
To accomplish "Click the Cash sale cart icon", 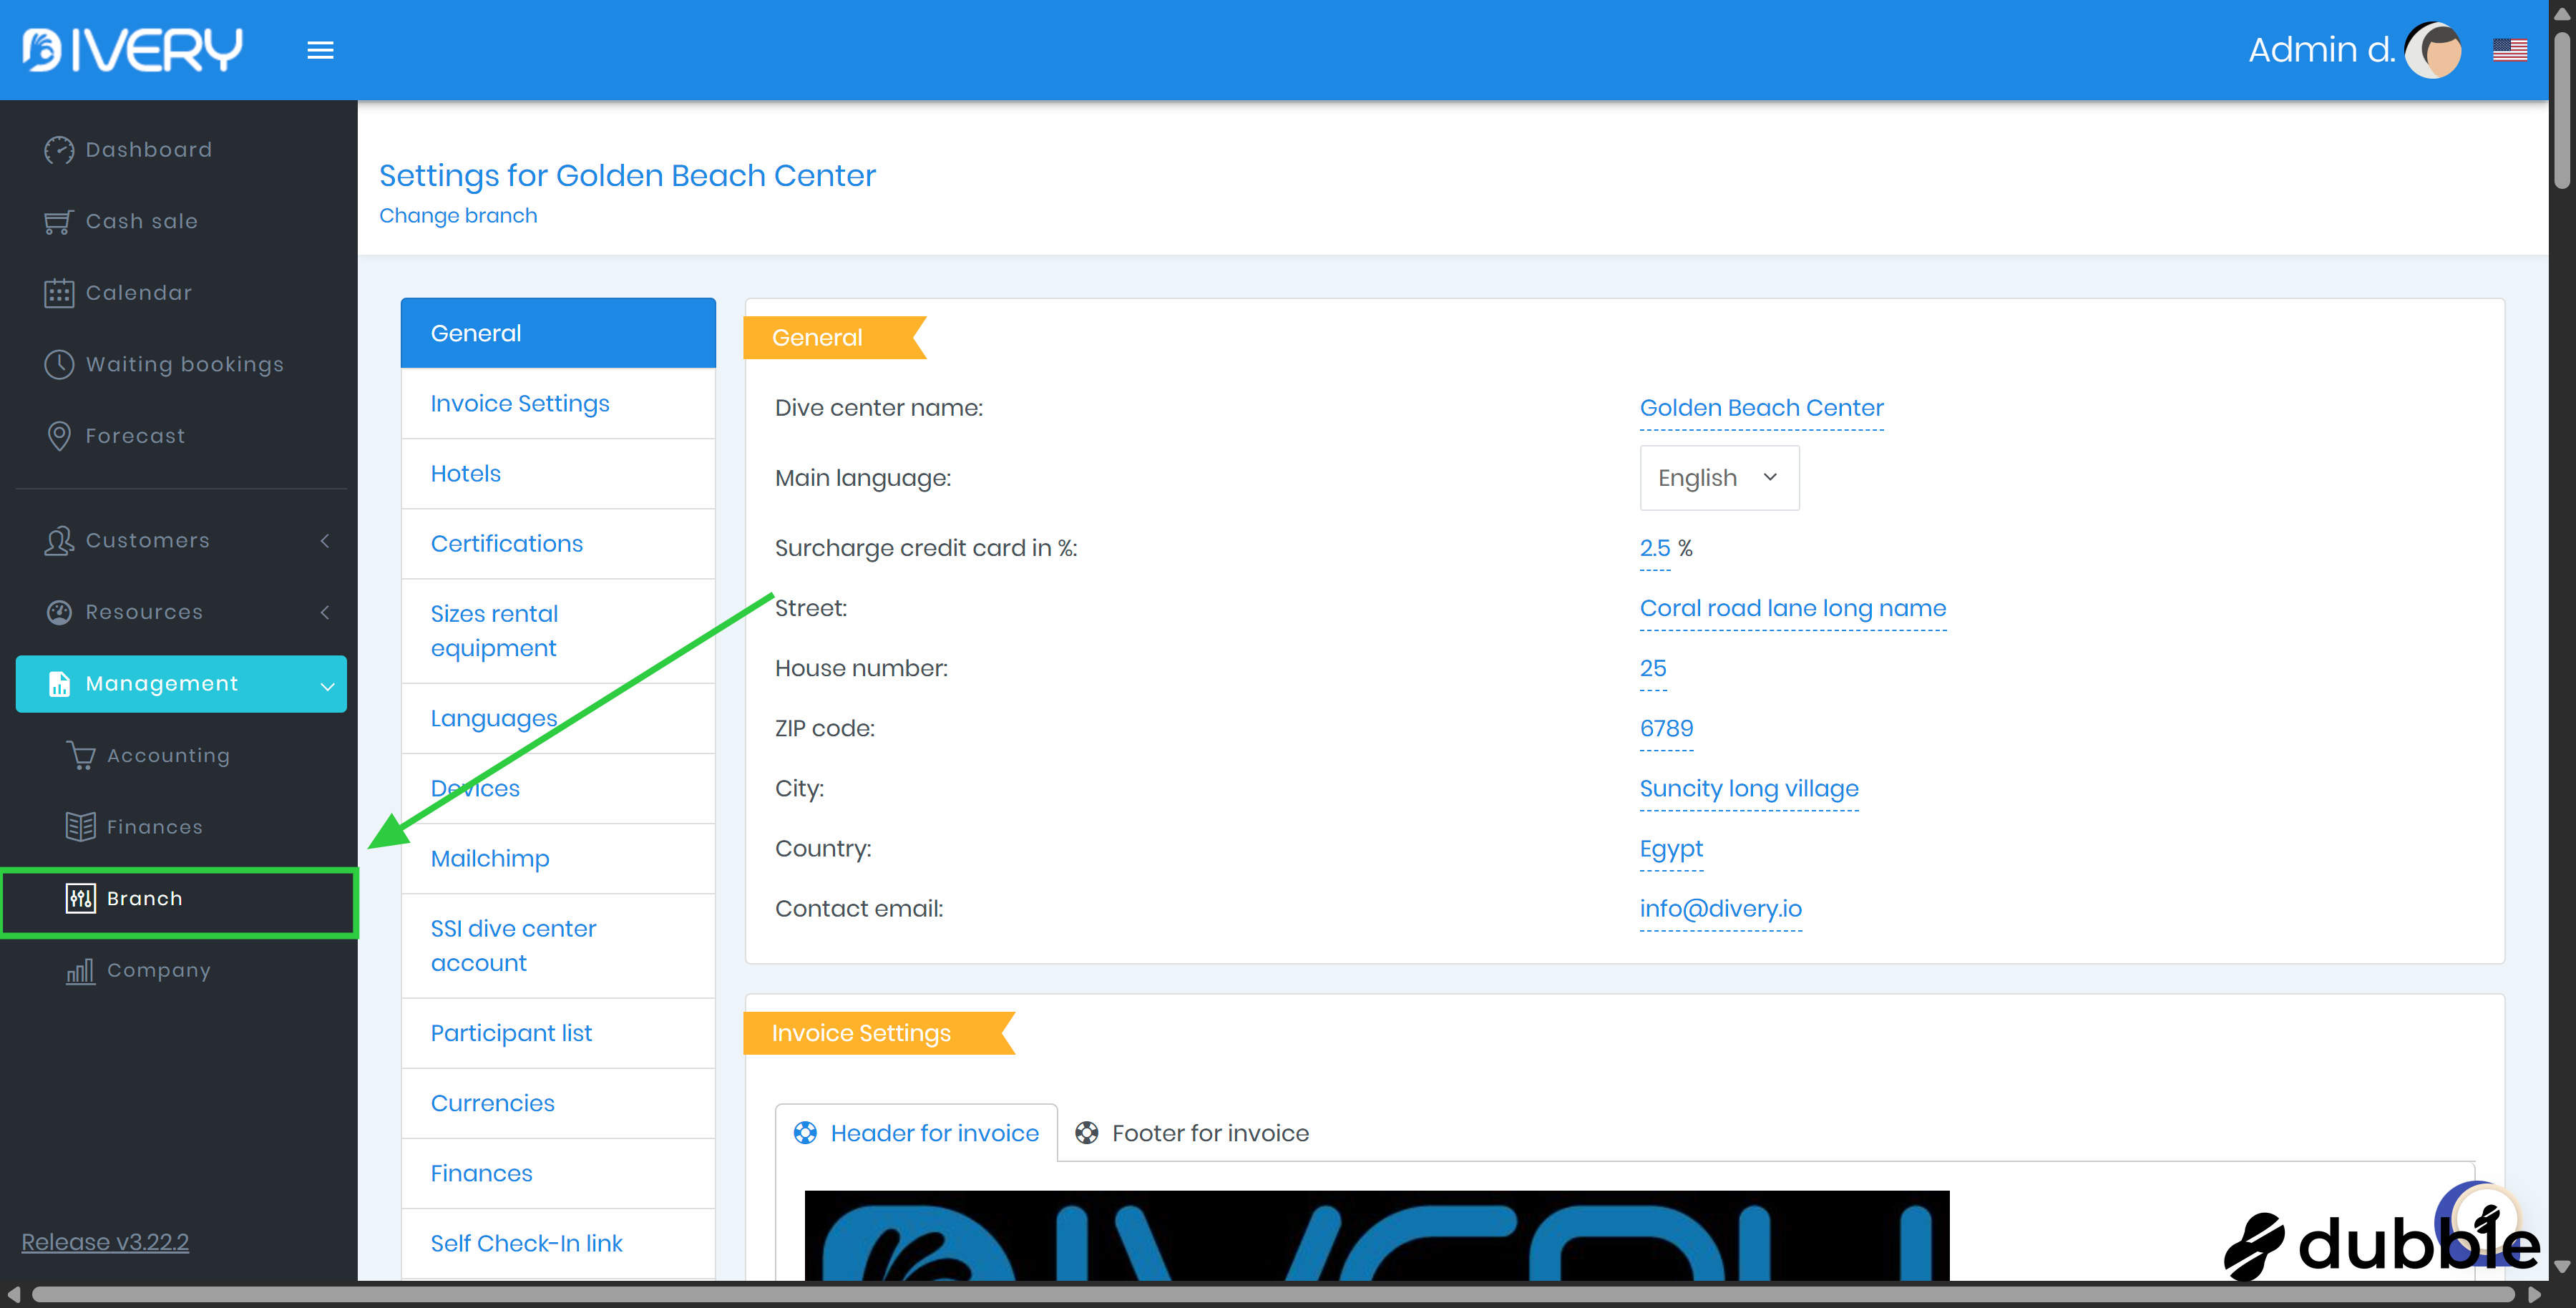I will coord(59,222).
